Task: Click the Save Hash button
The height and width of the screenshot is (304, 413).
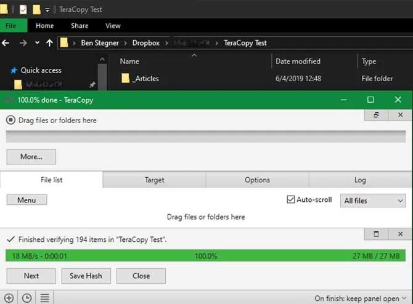Action: pos(86,276)
